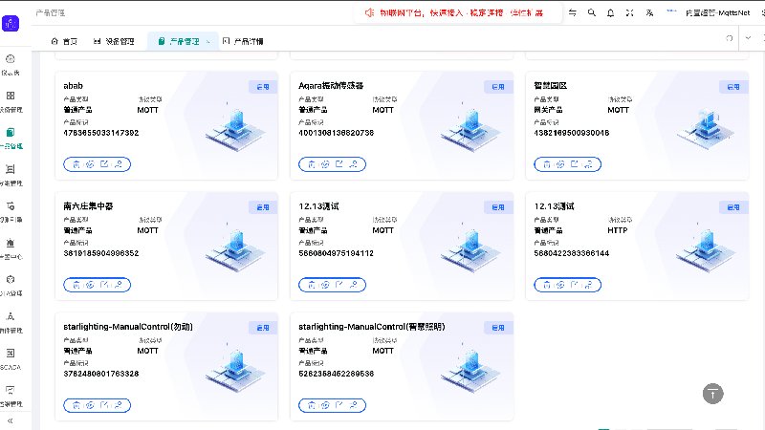Click trash icon on 南六庄集中器 card
Image resolution: width=765 pixels, height=430 pixels.
coord(76,285)
